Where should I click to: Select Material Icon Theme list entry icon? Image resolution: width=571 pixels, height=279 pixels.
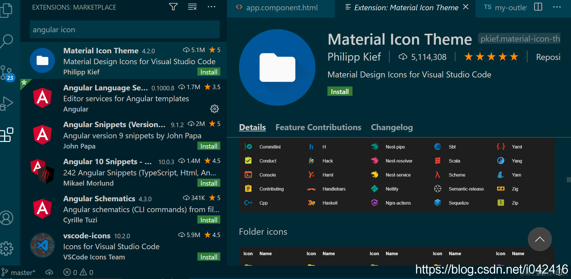43,61
